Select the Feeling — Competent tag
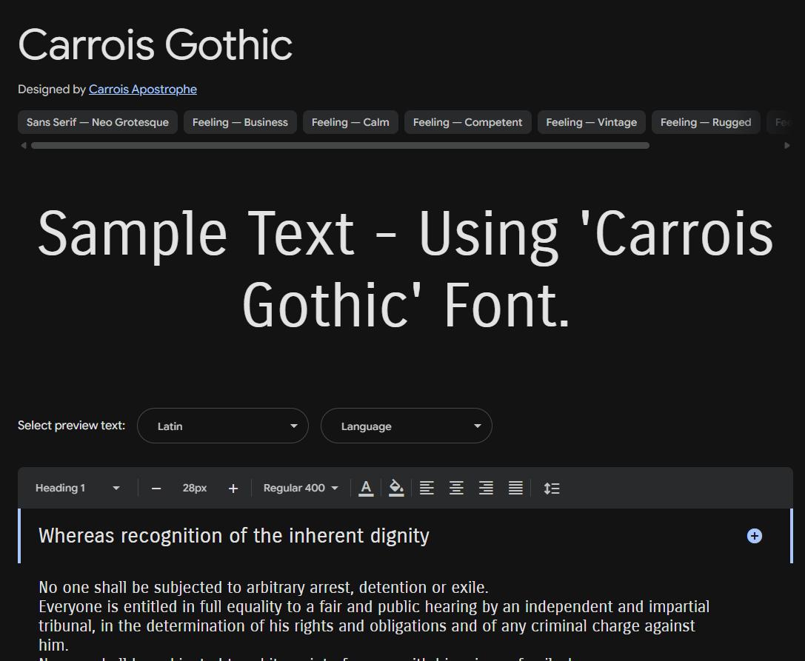The width and height of the screenshot is (805, 661). pyautogui.click(x=468, y=122)
